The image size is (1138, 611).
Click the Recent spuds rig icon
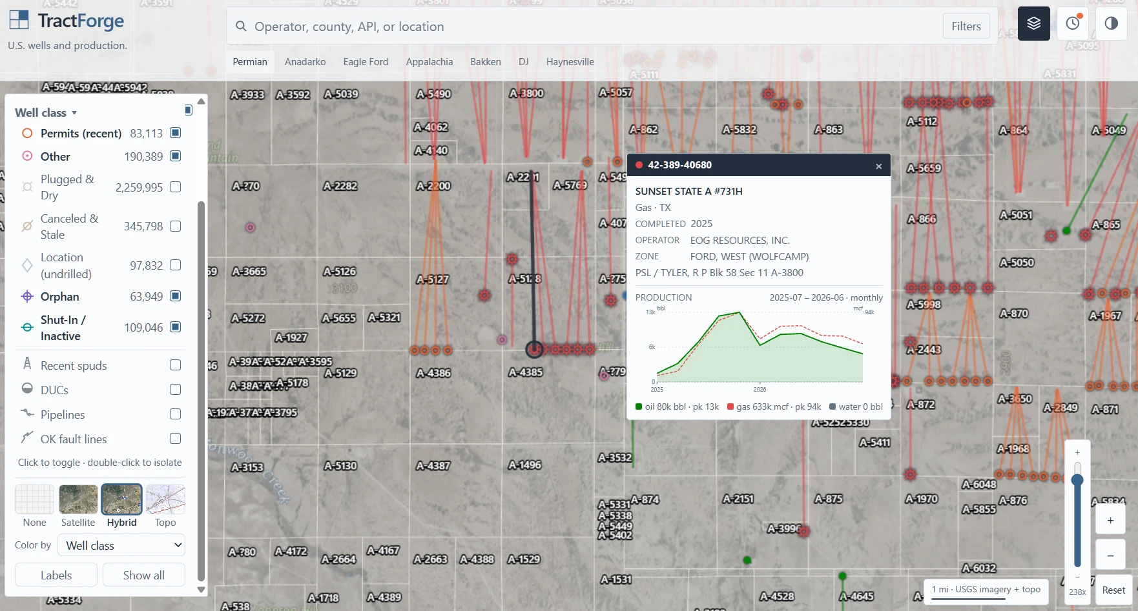click(27, 363)
